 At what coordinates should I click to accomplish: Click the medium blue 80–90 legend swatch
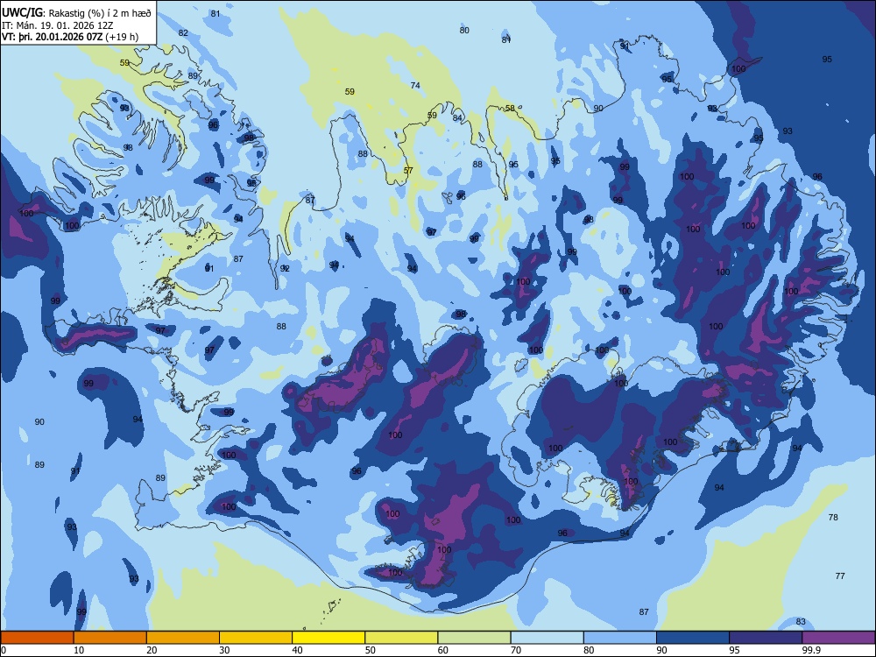click(620, 638)
